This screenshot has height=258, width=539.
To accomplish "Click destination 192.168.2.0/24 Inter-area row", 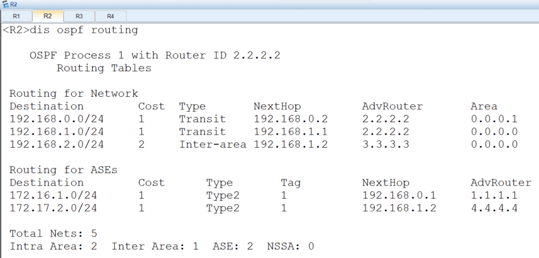I will [x=264, y=145].
